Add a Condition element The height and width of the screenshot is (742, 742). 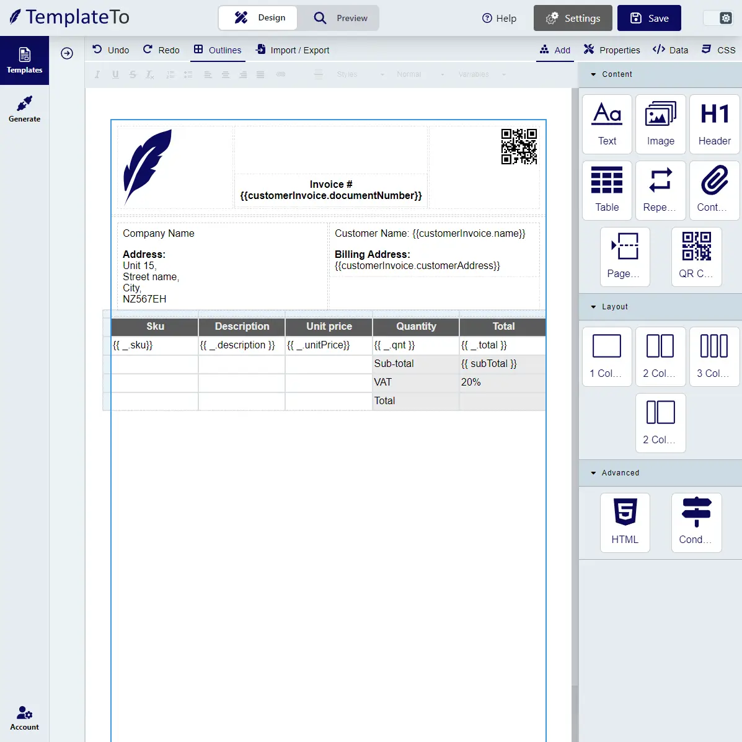[x=696, y=523]
